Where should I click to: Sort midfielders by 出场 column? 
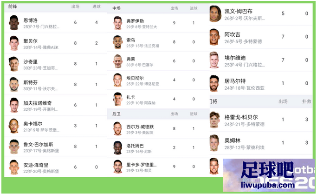pos(174,8)
